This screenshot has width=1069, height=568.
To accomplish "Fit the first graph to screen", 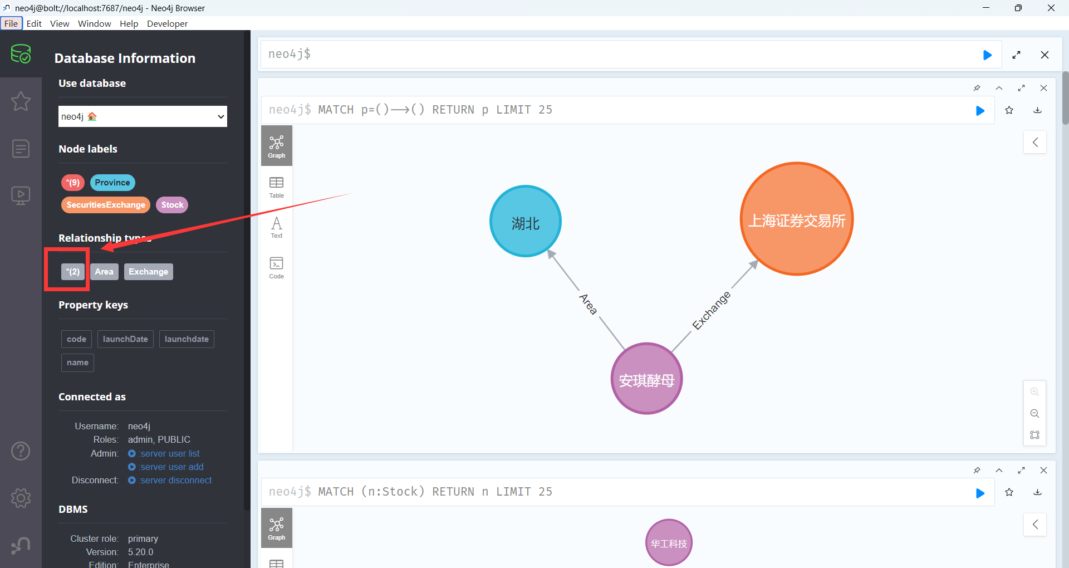I will point(1034,435).
